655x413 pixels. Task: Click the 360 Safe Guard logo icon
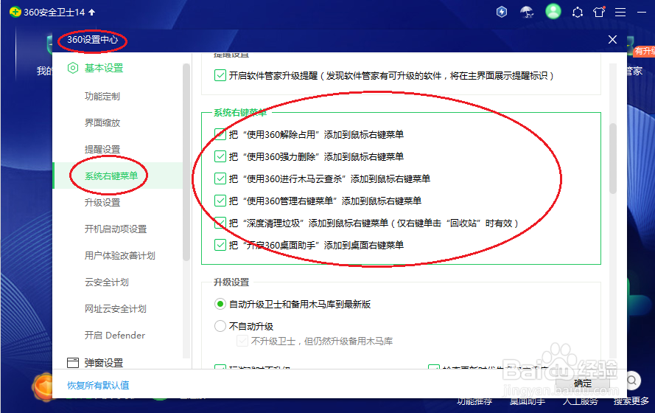(x=15, y=12)
